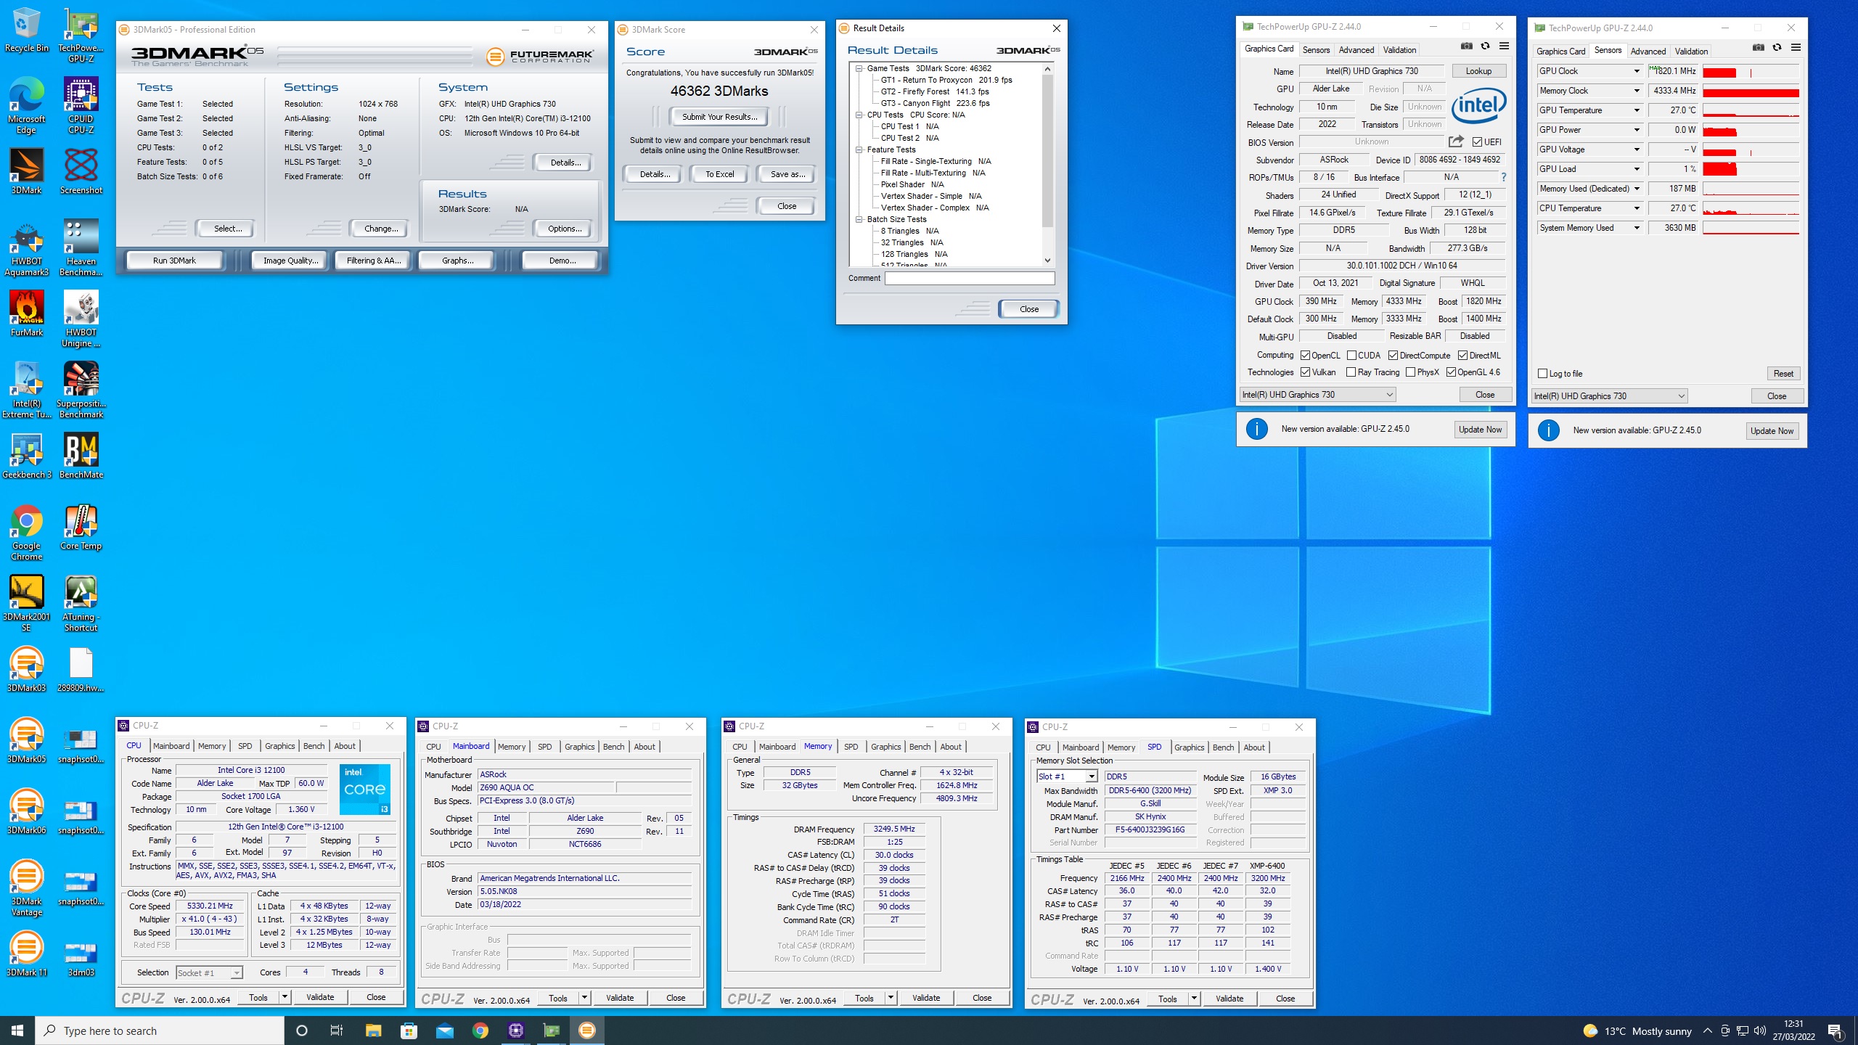Click the Windows taskbar search box

tap(160, 1030)
